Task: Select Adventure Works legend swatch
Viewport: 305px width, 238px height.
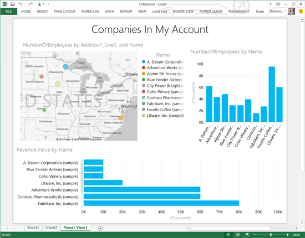Action: click(144, 68)
